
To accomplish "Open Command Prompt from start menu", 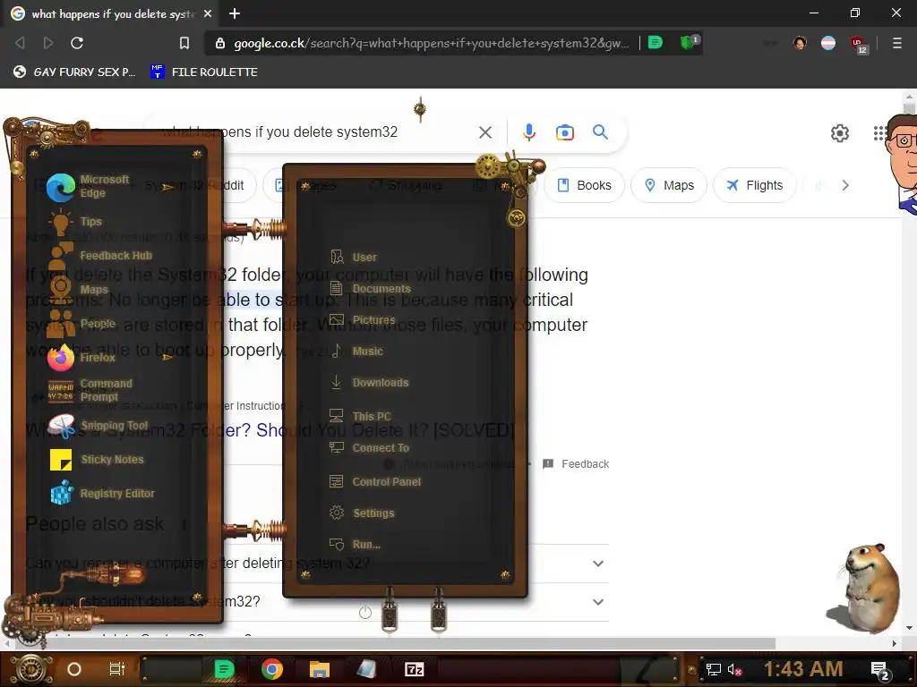I will pos(90,390).
